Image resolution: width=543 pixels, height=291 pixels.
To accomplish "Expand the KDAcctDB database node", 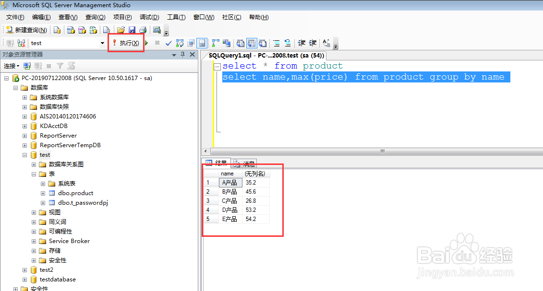I will 24,126.
